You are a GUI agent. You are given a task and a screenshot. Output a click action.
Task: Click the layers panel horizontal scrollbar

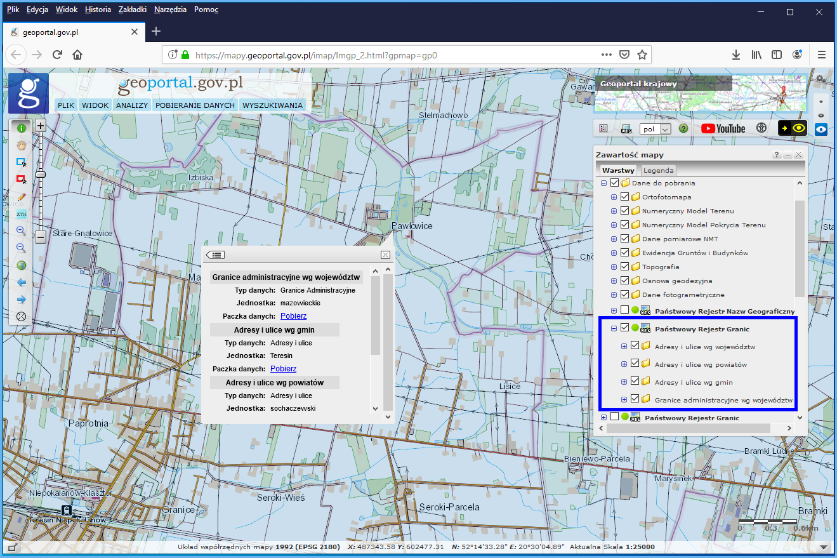click(688, 428)
